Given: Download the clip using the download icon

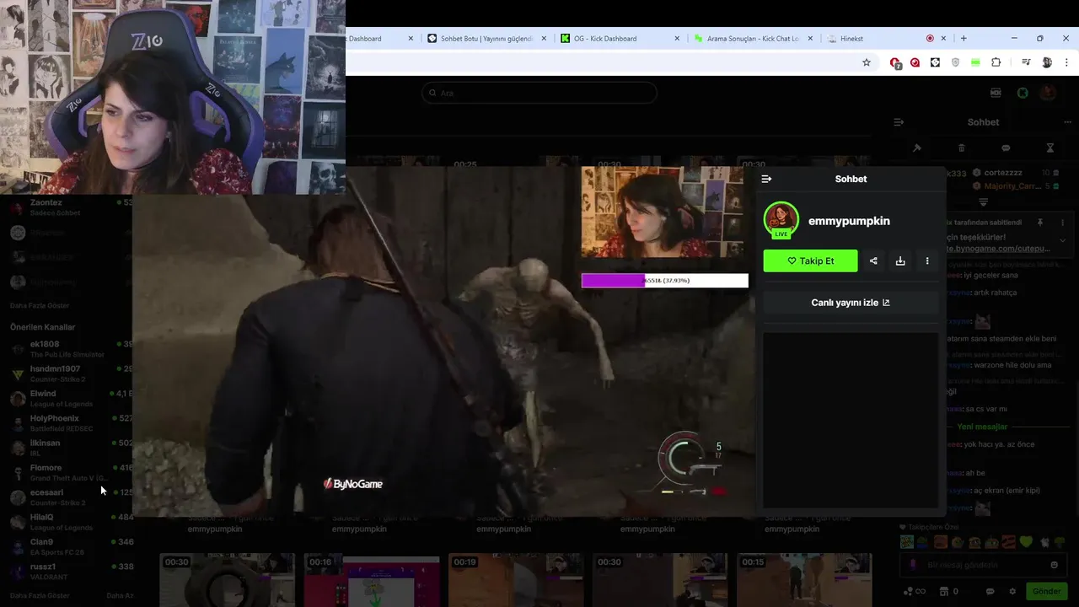Looking at the screenshot, I should point(900,261).
